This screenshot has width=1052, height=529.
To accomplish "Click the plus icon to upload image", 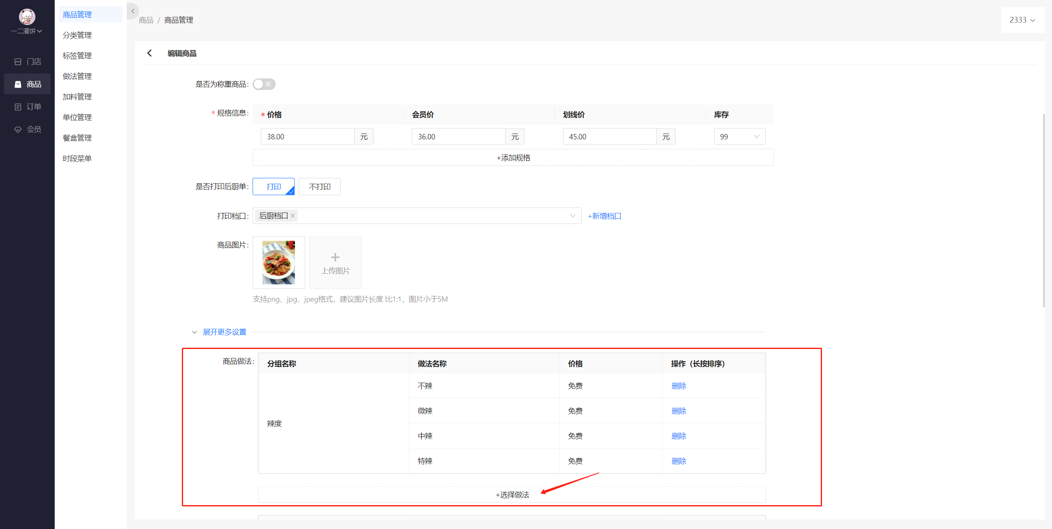I will point(335,257).
